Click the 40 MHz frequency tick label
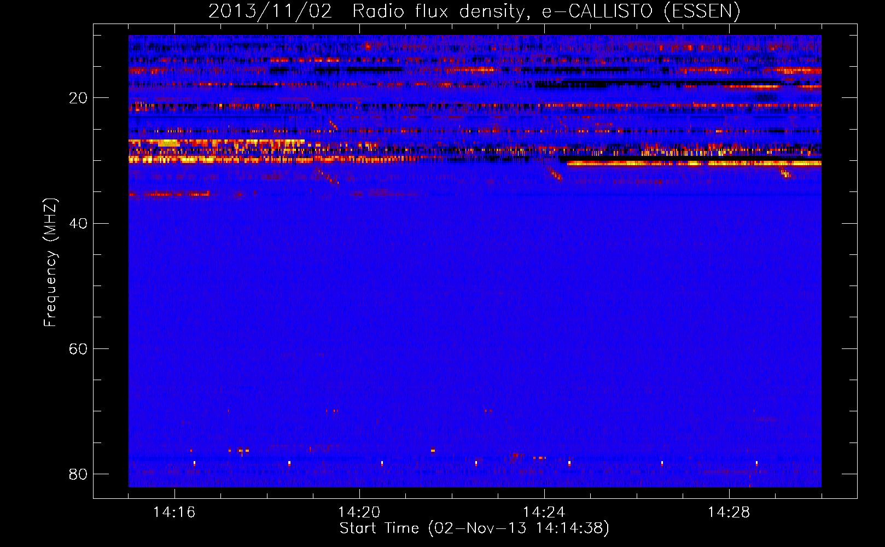Image resolution: width=885 pixels, height=547 pixels. pyautogui.click(x=78, y=223)
